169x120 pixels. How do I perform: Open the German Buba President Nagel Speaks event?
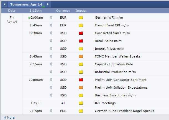click(x=124, y=111)
